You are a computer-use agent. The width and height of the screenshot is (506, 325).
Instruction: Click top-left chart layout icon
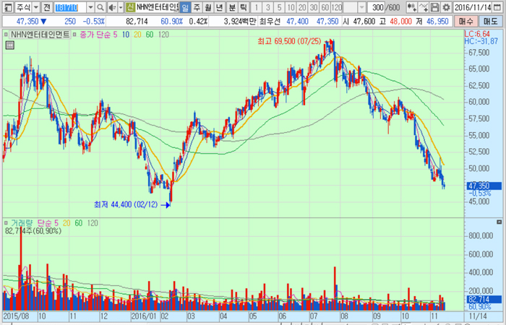click(x=7, y=7)
